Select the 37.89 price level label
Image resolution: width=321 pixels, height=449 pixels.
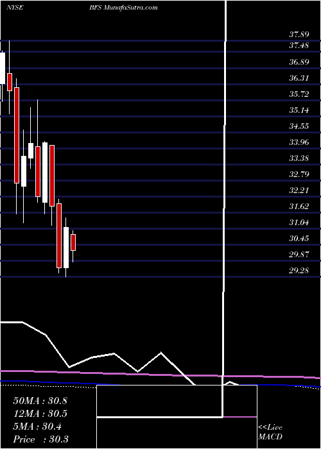click(x=299, y=35)
